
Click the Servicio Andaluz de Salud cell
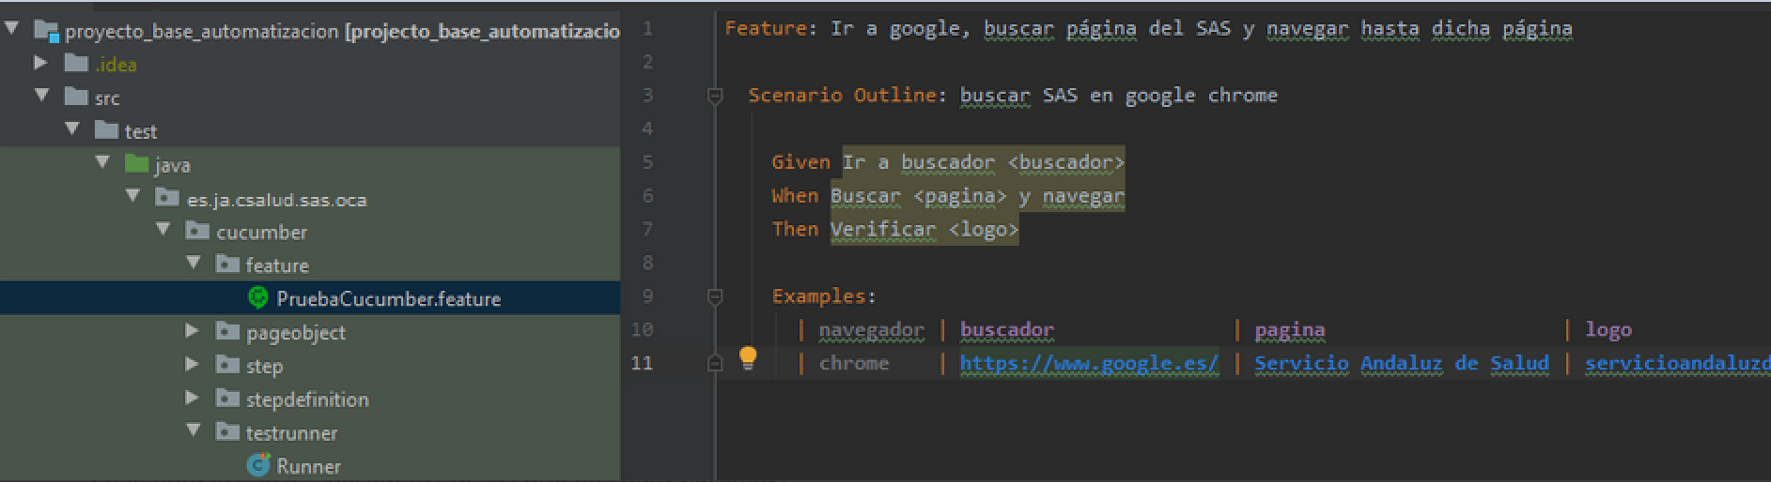(x=1401, y=363)
